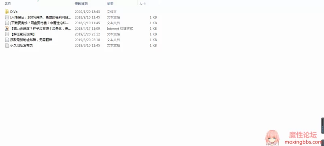Click the 1 KB size of 下载要掏钱 file
This screenshot has width=324, height=146.
[x=153, y=23]
